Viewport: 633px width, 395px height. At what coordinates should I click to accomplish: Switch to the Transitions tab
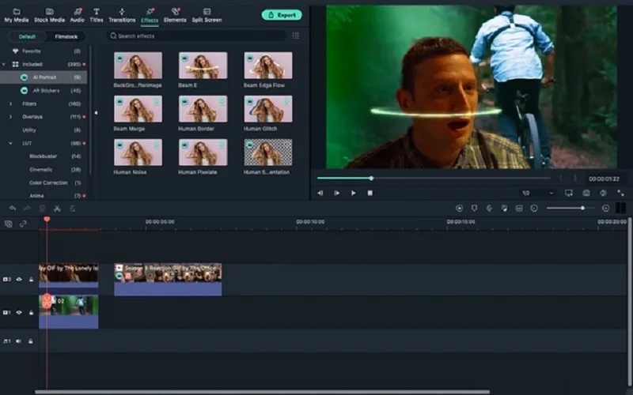(x=122, y=15)
